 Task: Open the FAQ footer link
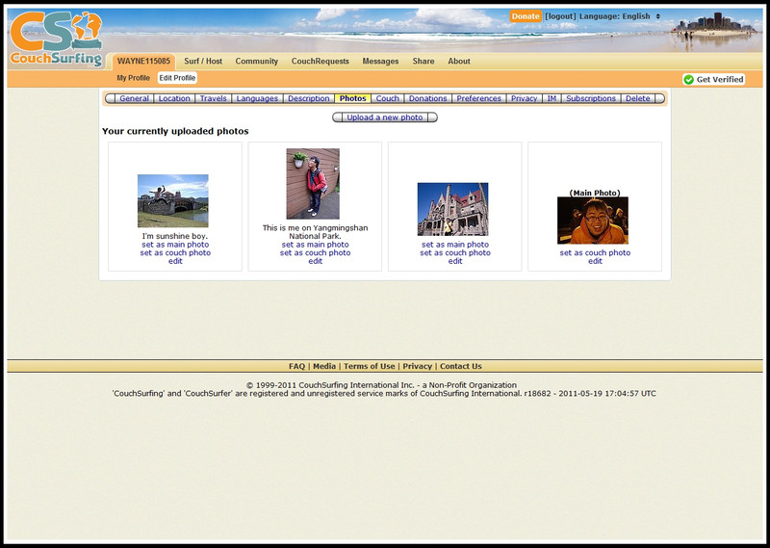(x=296, y=366)
